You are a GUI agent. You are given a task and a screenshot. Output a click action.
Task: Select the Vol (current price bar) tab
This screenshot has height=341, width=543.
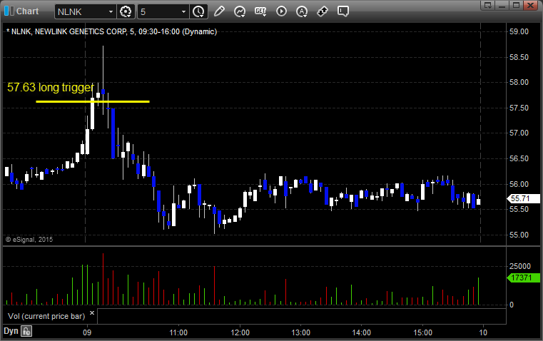(44, 315)
